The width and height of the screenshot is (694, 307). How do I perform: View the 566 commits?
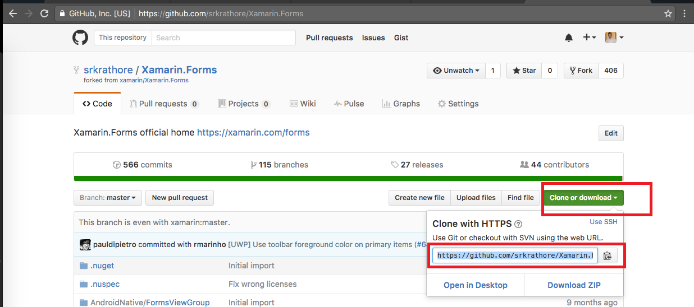(143, 165)
